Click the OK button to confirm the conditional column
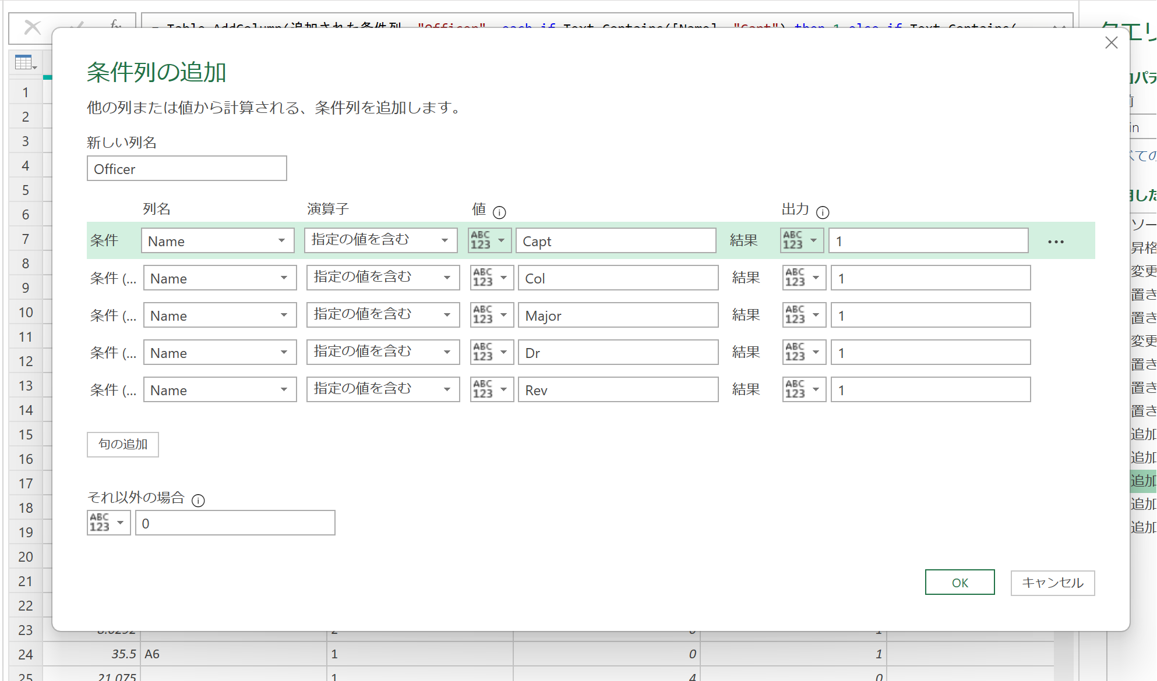The image size is (1157, 681). pyautogui.click(x=960, y=582)
